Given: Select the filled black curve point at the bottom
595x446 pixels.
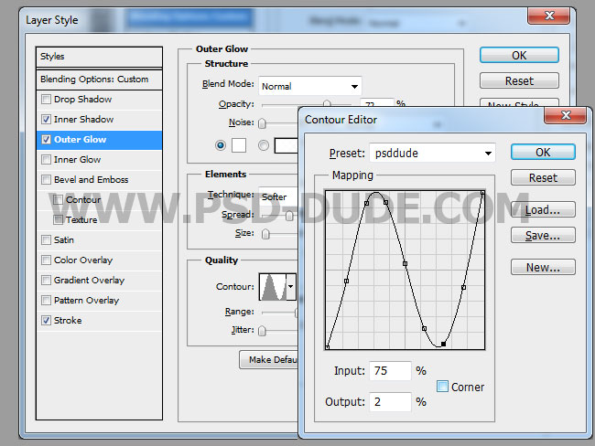Looking at the screenshot, I should coord(443,344).
